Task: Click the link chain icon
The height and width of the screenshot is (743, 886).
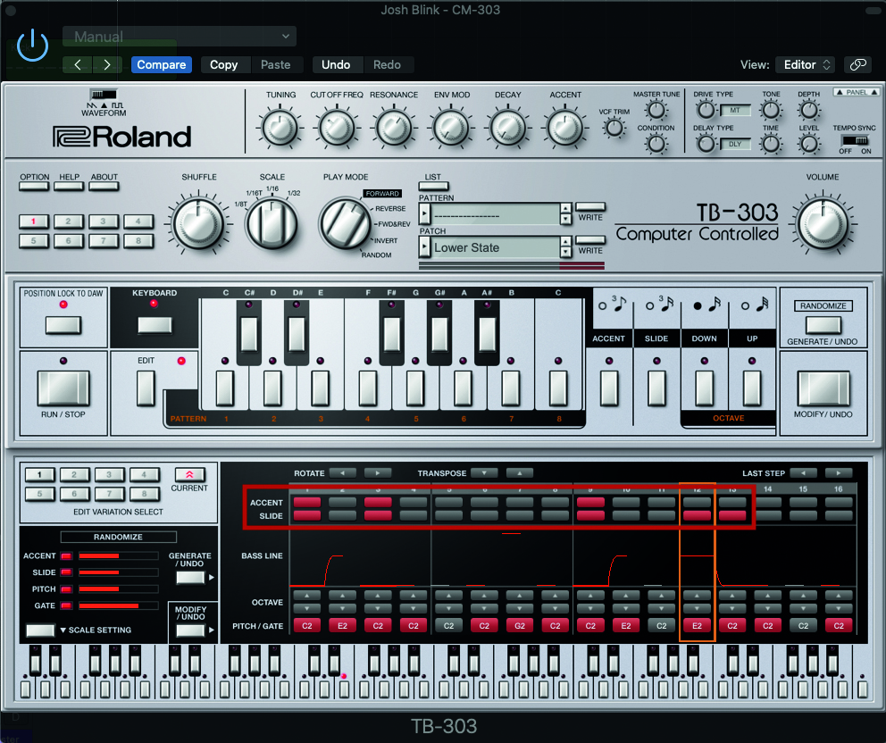Action: pos(857,64)
